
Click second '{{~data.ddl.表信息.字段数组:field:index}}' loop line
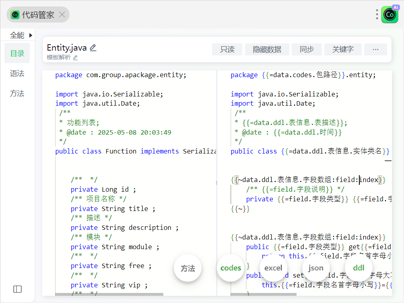(x=308, y=237)
